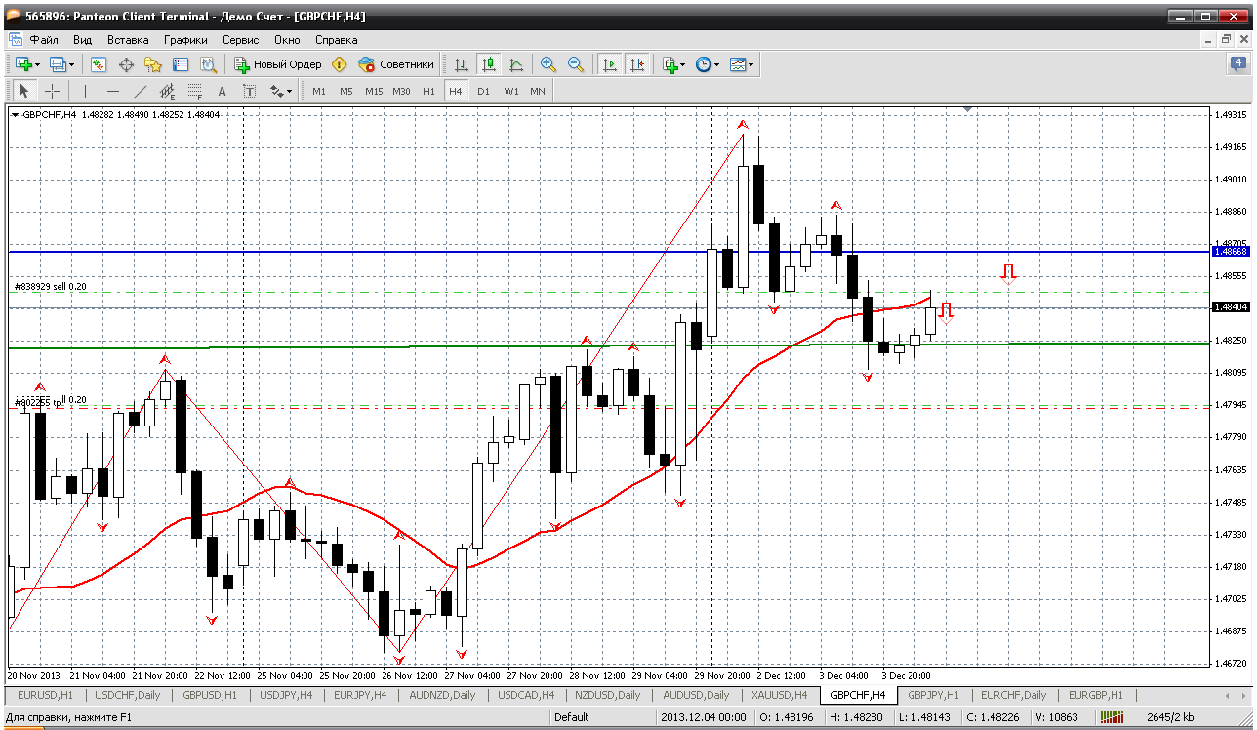This screenshot has width=1257, height=730.
Task: Switch to the XAUUSD,H4 chart tab
Action: pos(779,695)
